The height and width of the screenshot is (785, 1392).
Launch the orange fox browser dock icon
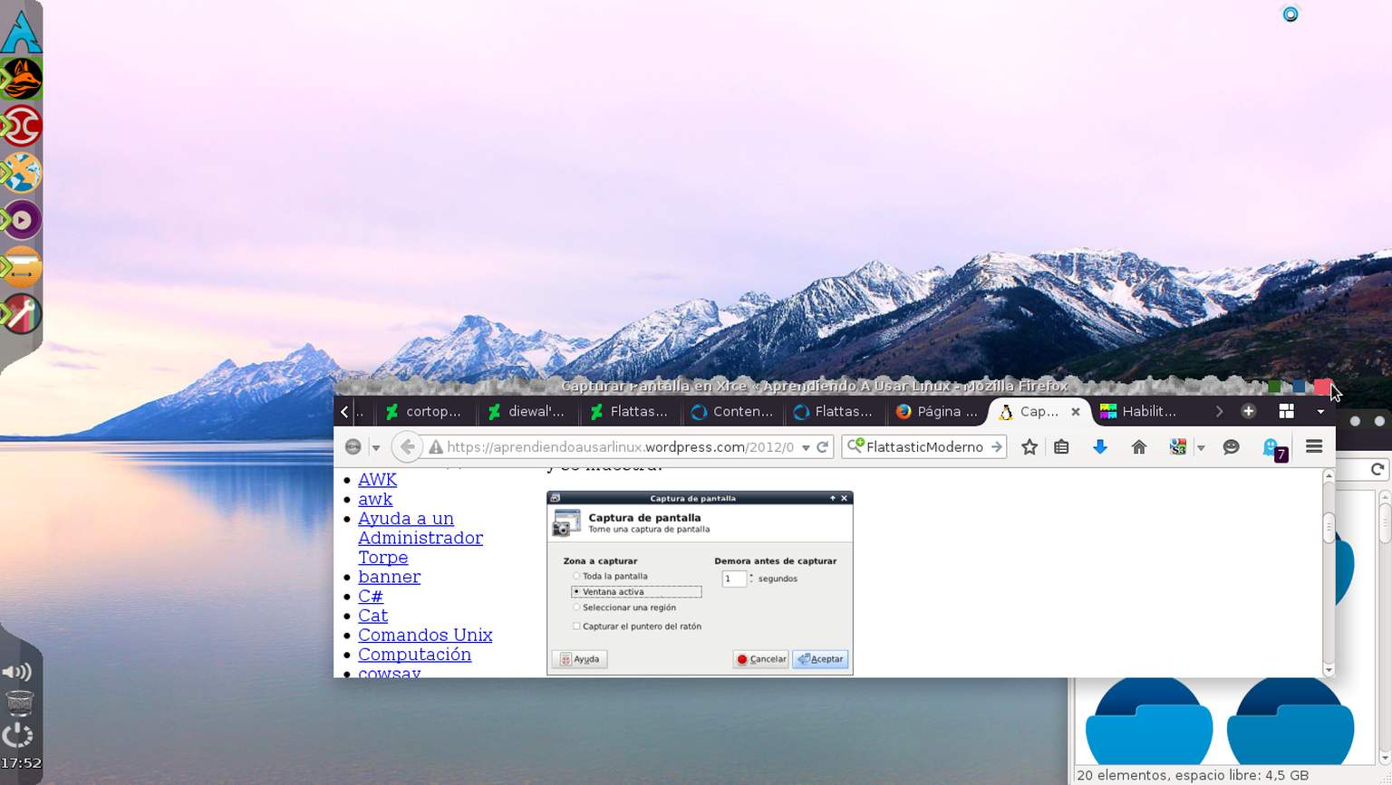[x=22, y=79]
